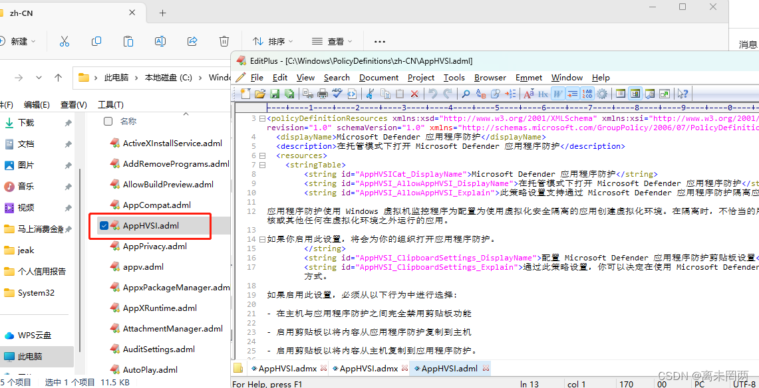
Task: Open the Hex Viewer (Hx) icon
Action: tap(543, 94)
